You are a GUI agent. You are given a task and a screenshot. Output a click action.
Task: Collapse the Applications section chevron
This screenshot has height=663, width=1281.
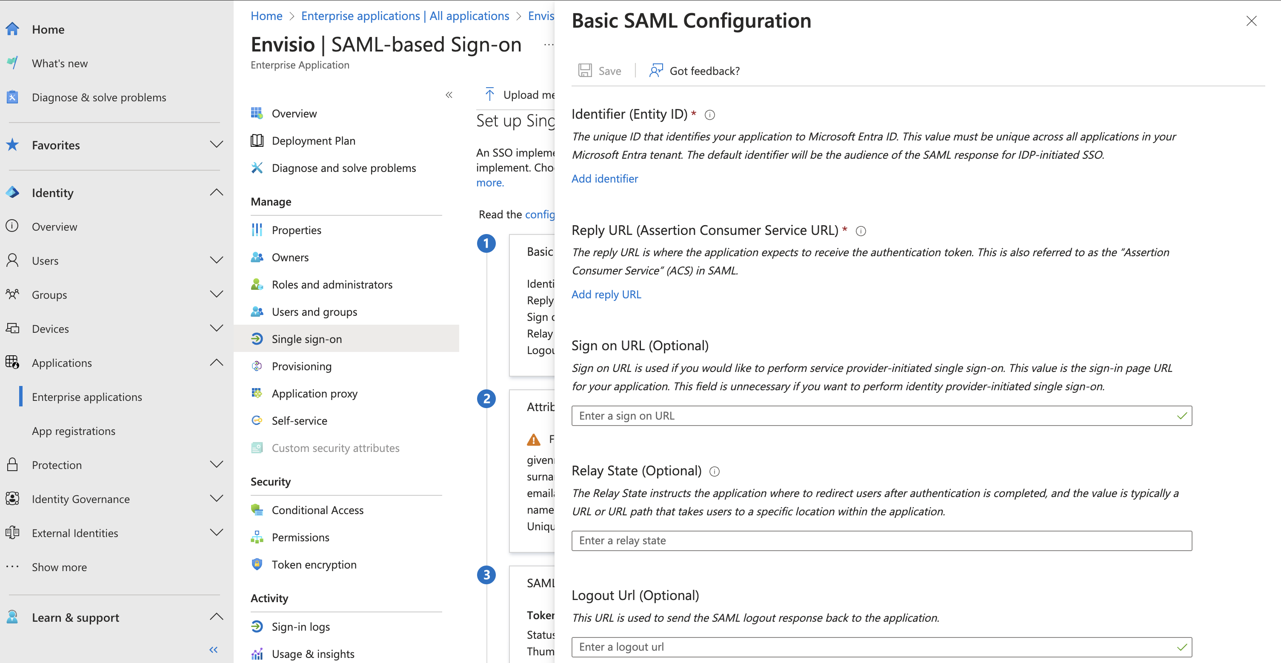[216, 362]
